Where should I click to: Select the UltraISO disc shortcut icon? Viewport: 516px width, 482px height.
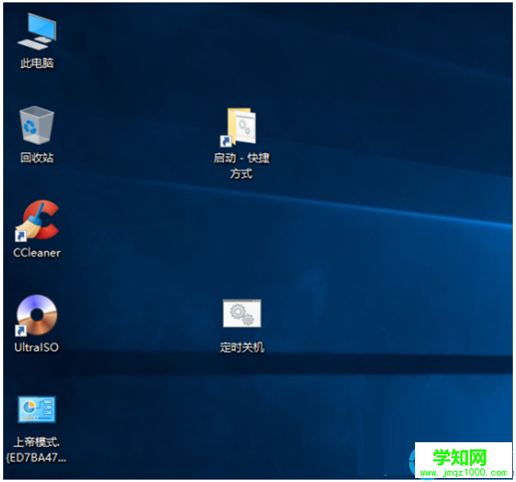[37, 316]
